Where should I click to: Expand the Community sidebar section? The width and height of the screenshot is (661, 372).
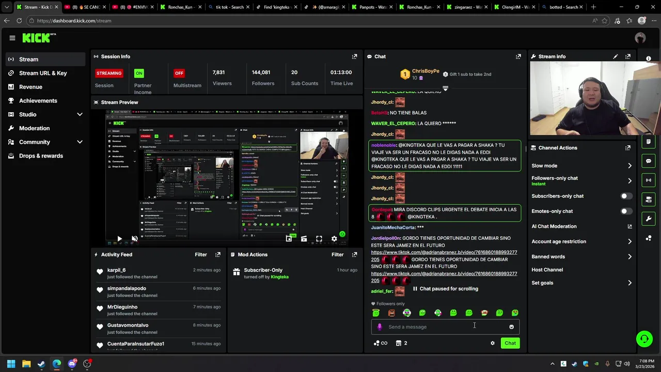80,142
